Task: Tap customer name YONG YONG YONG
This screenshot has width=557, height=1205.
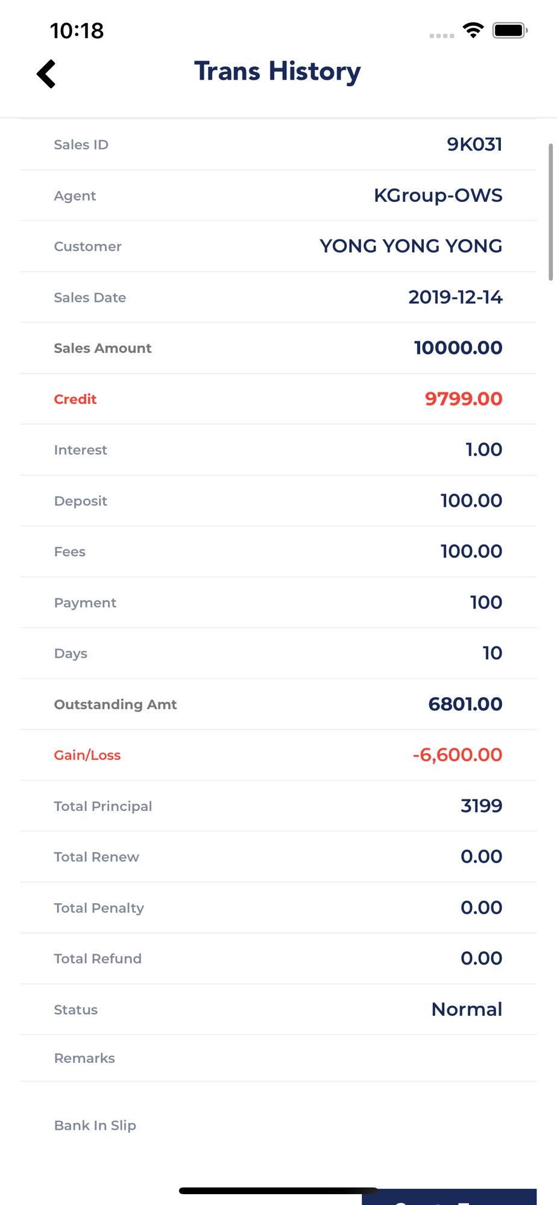Action: 411,246
